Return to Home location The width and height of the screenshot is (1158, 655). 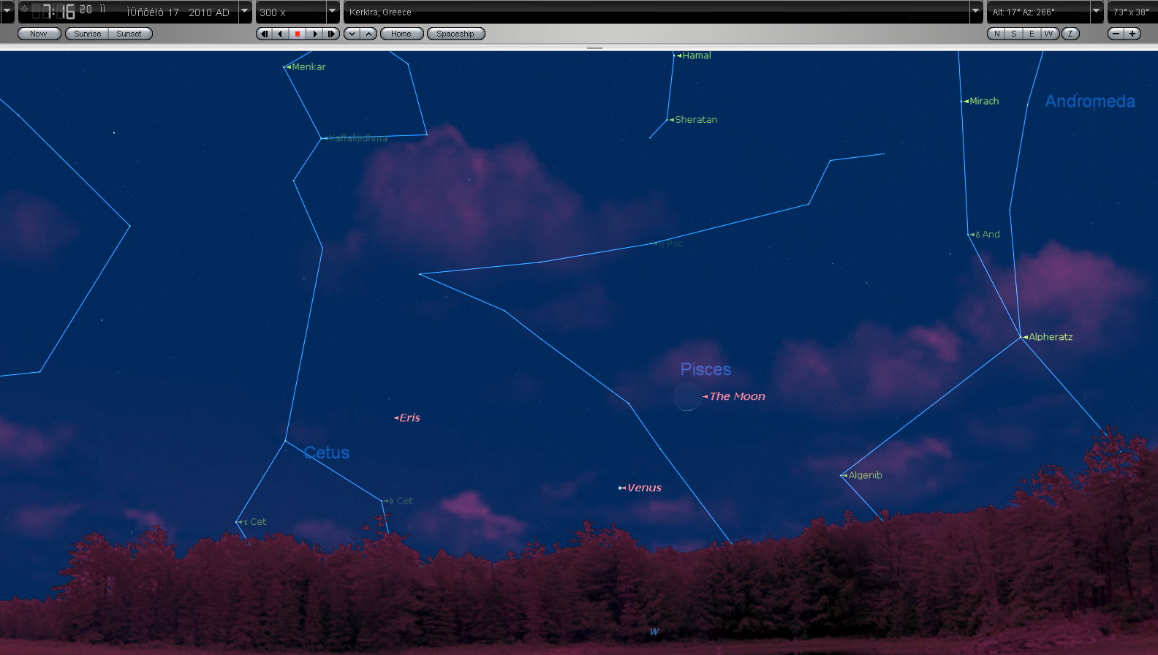coord(401,34)
